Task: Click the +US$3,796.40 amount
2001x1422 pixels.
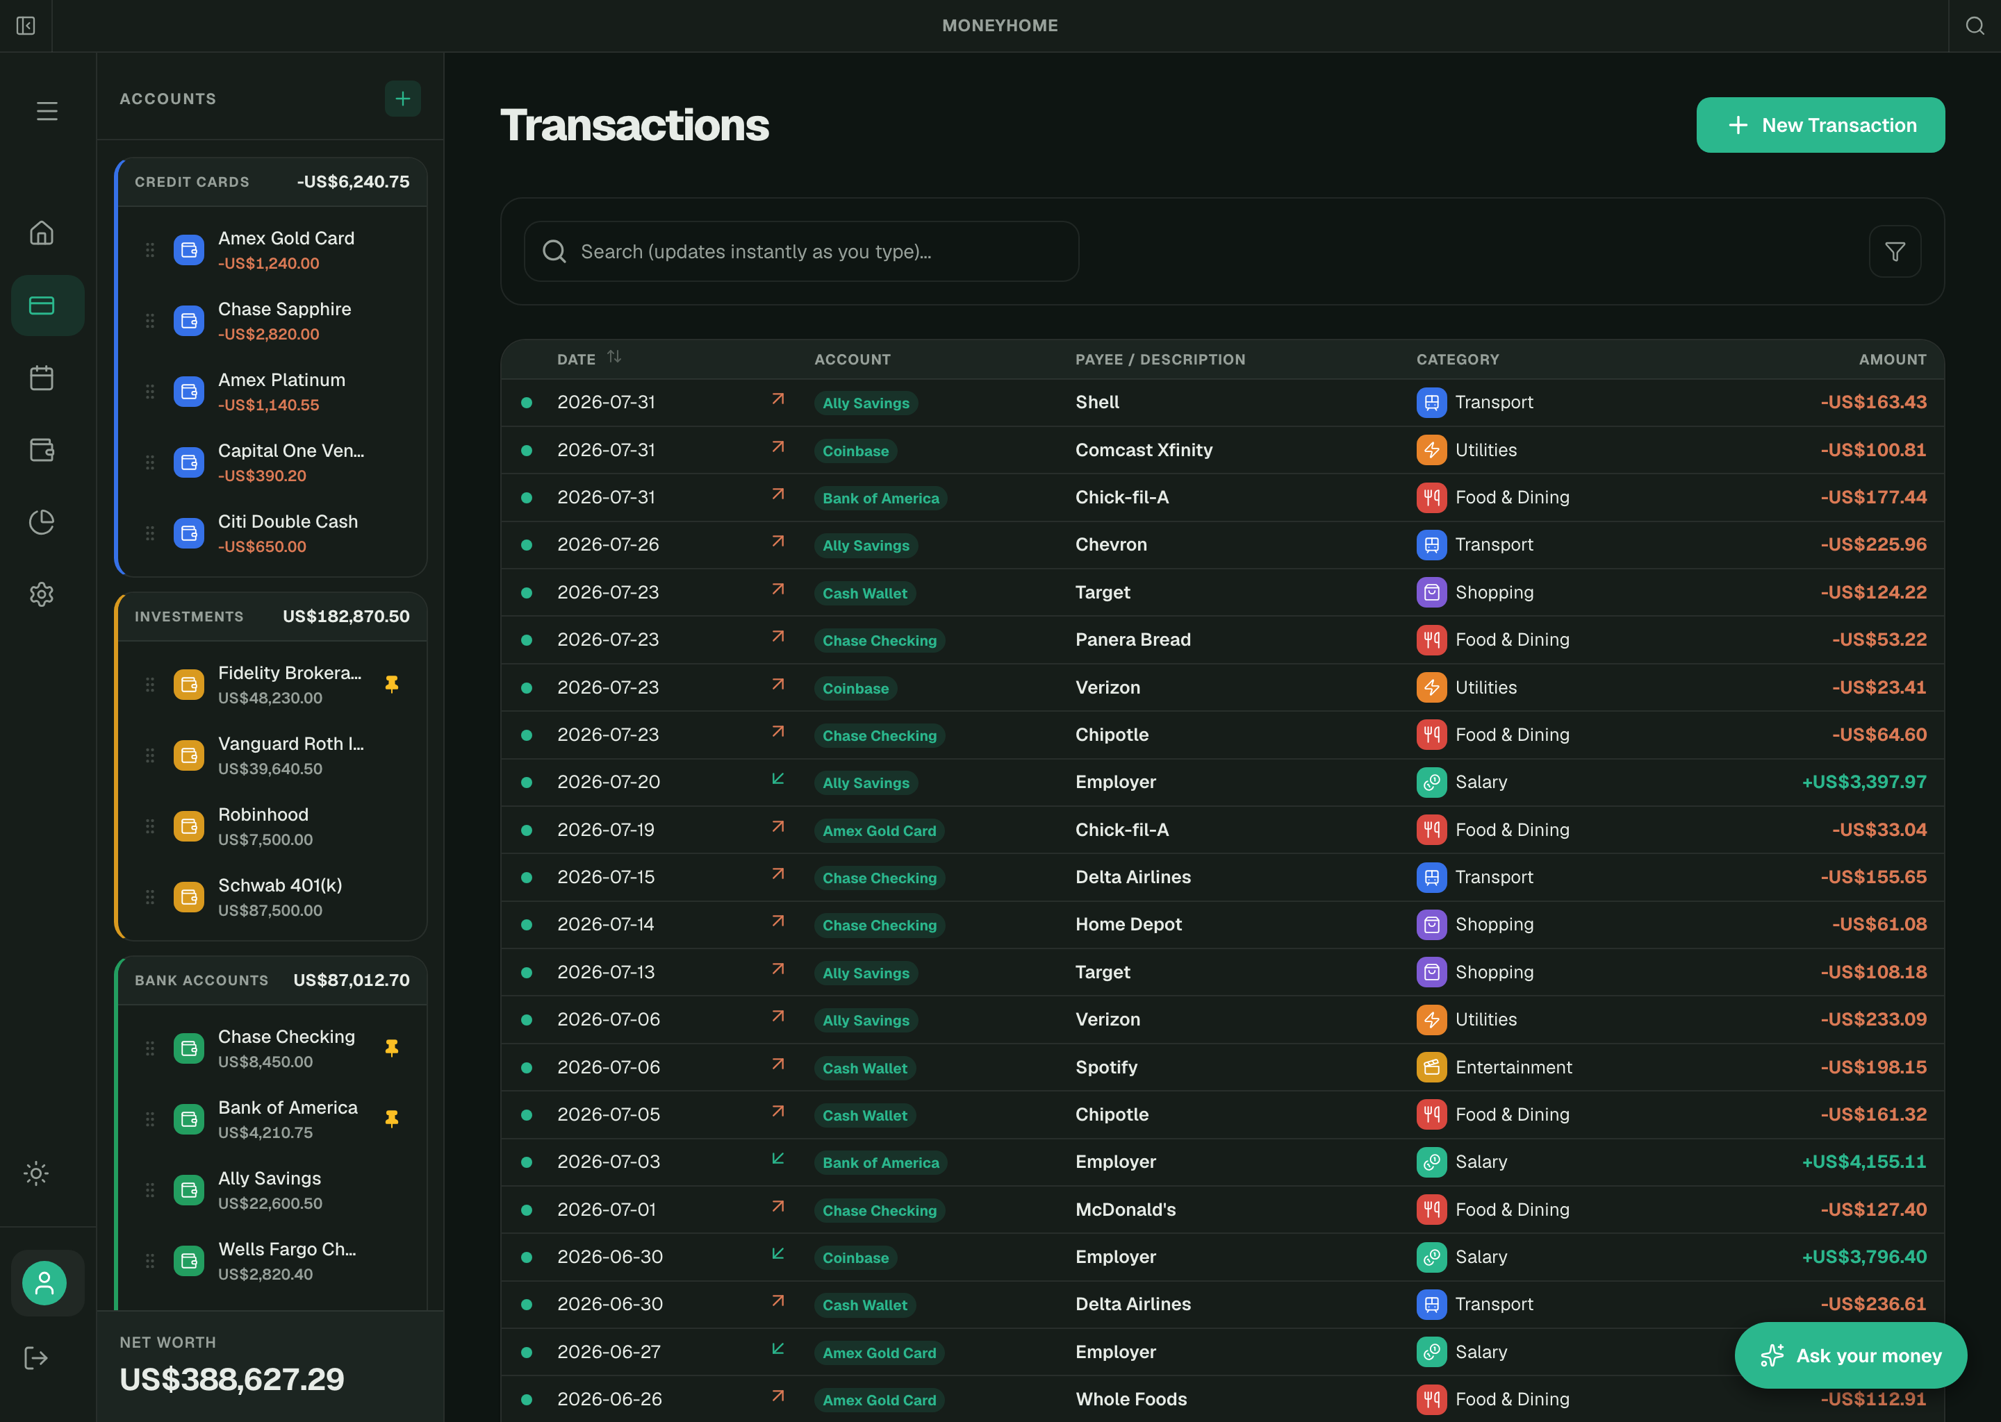Action: (x=1863, y=1257)
